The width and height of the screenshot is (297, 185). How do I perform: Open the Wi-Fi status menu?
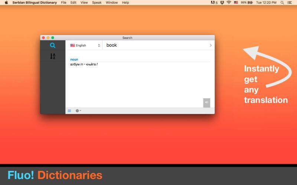(x=229, y=3)
